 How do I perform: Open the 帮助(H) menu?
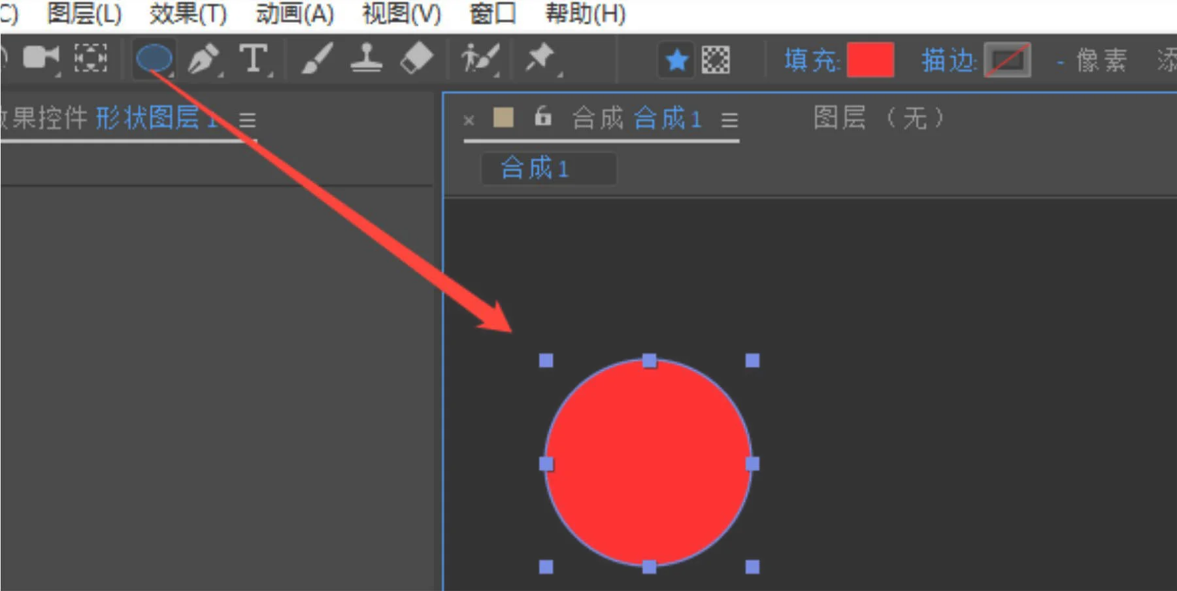pos(586,13)
